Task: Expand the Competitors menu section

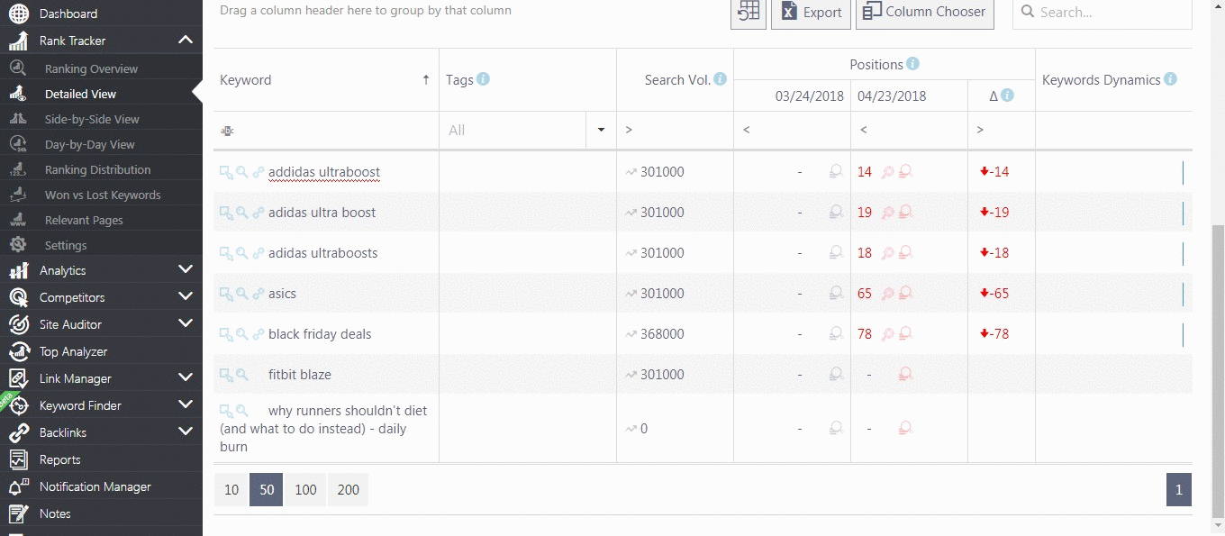Action: point(186,296)
